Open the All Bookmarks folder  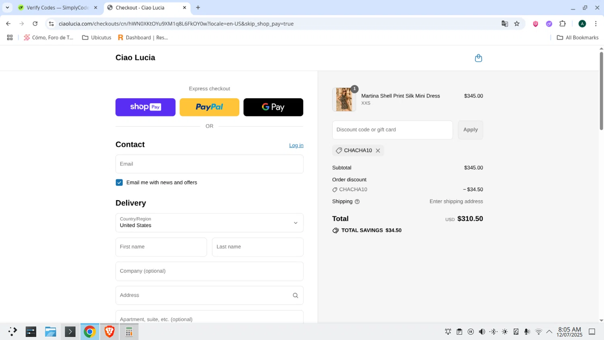pyautogui.click(x=577, y=37)
